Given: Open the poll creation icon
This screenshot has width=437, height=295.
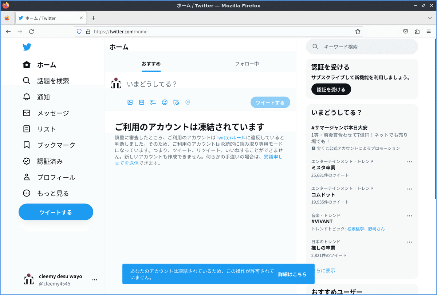Looking at the screenshot, I should pos(153,102).
